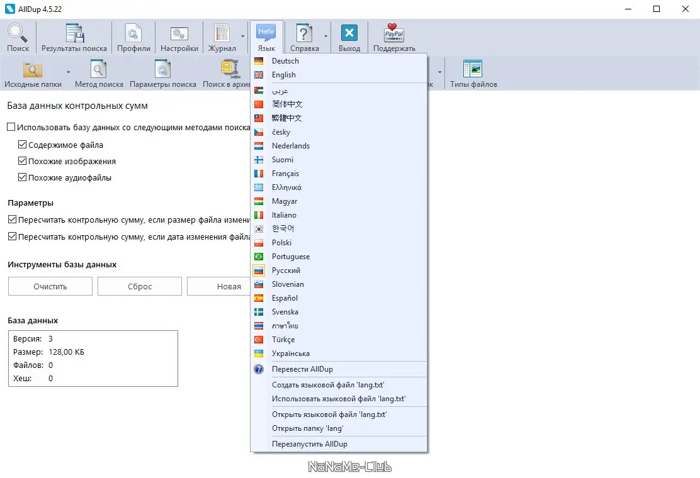Click the Размер value 128,00 КБ
Viewport: 700px width, 478px height.
67,352
